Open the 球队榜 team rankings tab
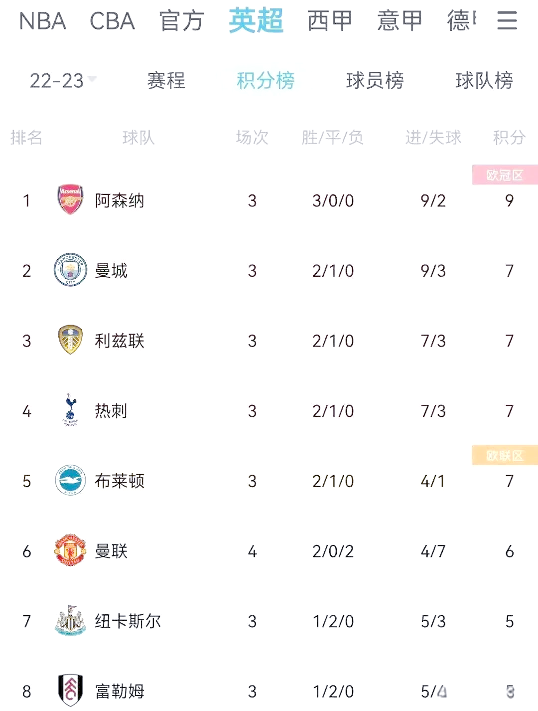Image resolution: width=538 pixels, height=711 pixels. 483,81
